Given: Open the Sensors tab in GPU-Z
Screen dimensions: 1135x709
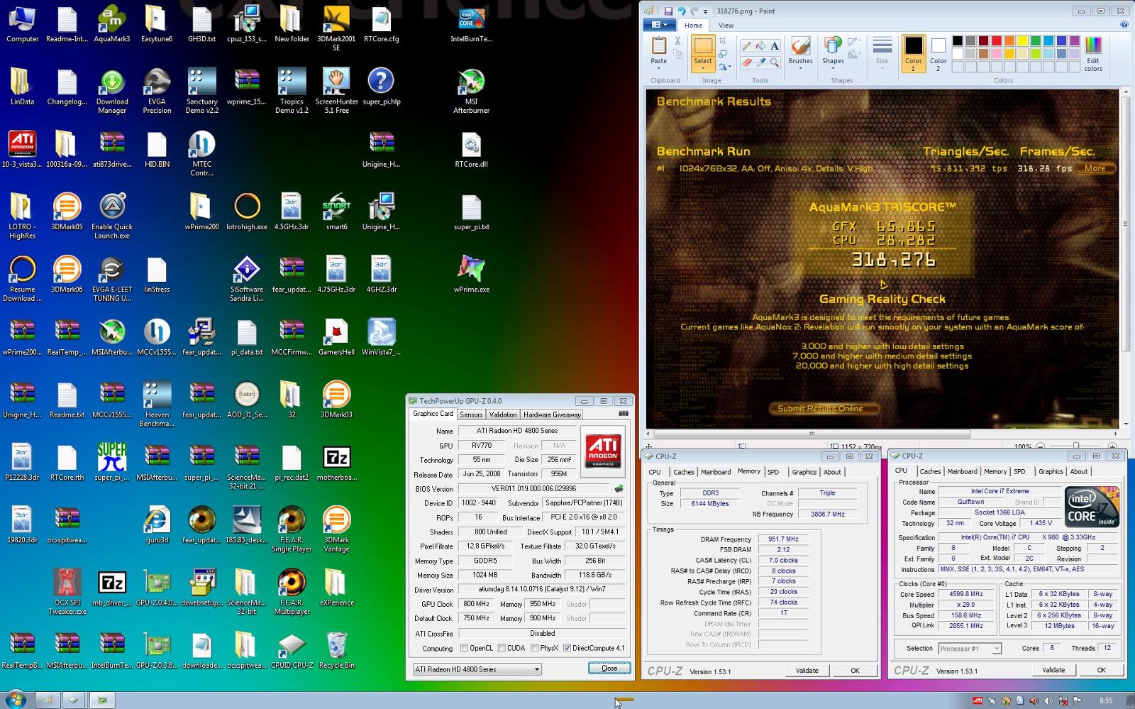Looking at the screenshot, I should tap(471, 414).
